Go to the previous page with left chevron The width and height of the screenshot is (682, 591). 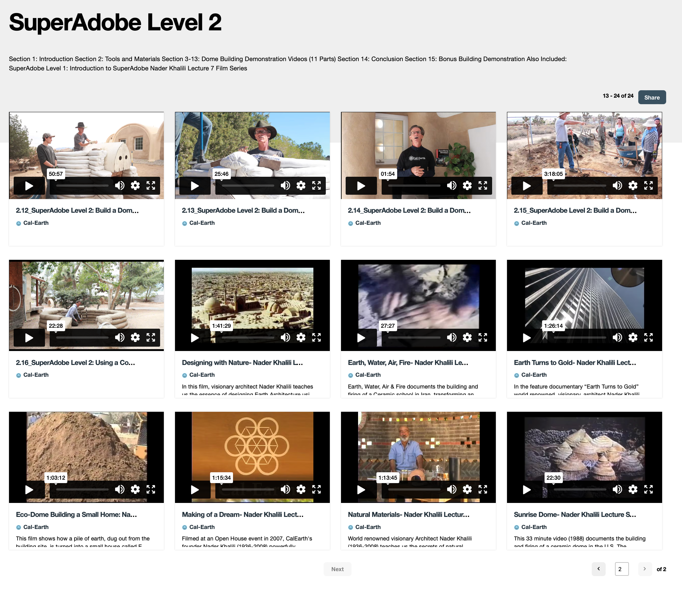coord(598,569)
